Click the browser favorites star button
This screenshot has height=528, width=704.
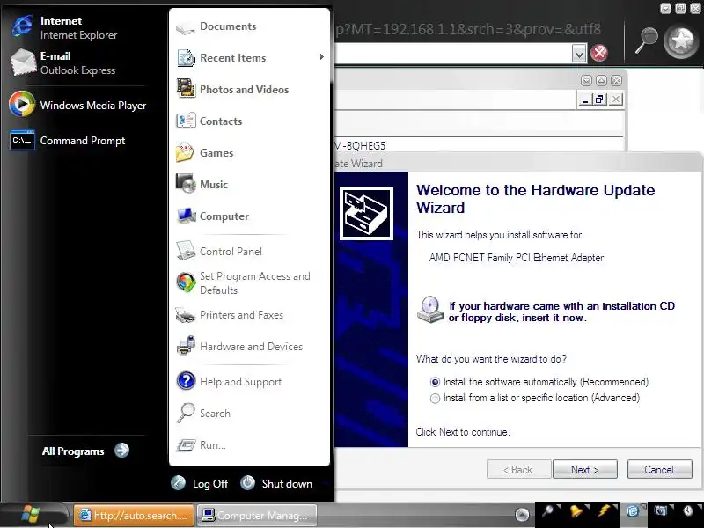pyautogui.click(x=681, y=41)
